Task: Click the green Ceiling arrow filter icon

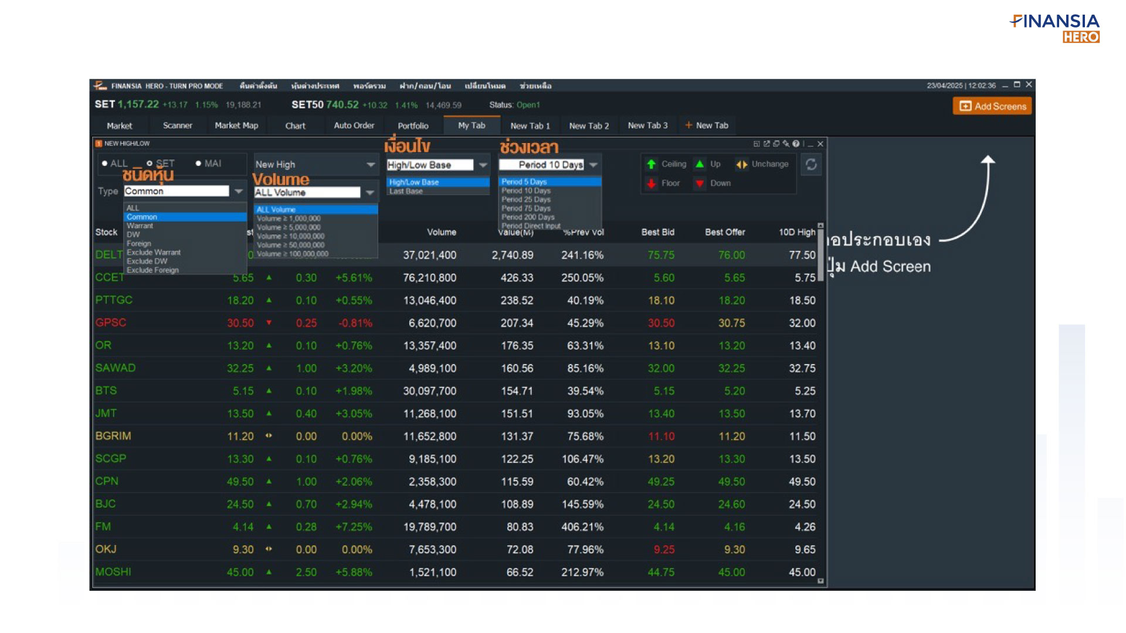Action: tap(651, 165)
